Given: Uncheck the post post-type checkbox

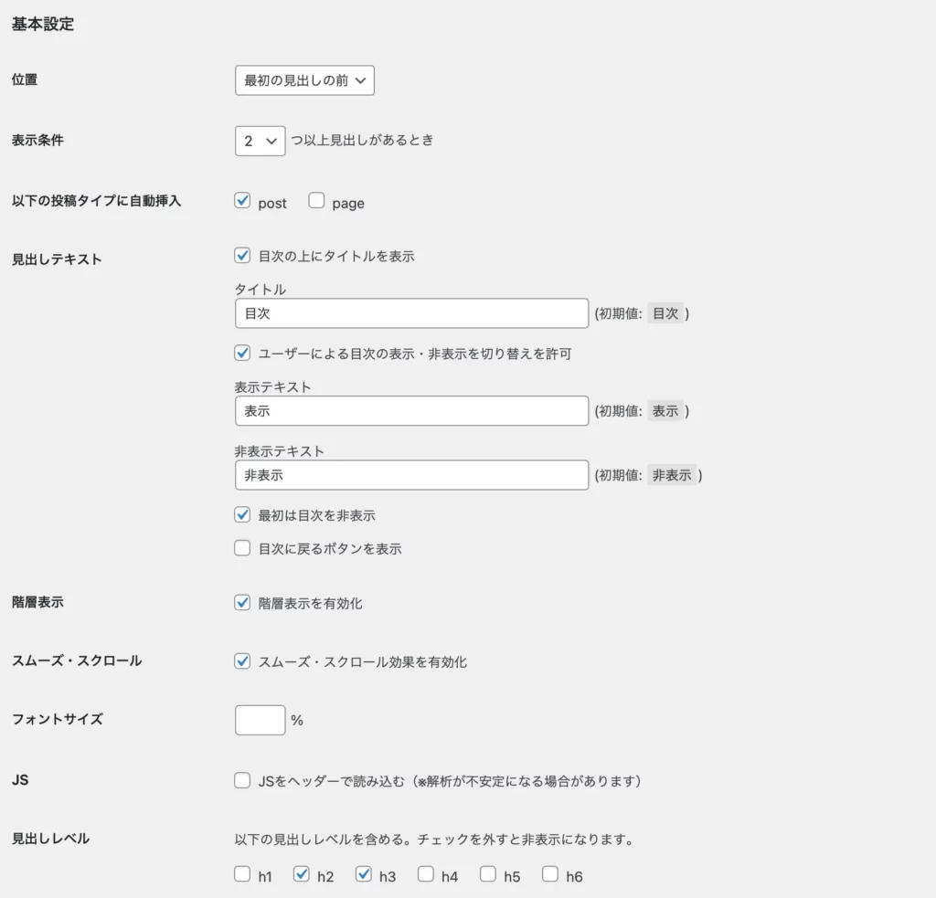Looking at the screenshot, I should (242, 201).
